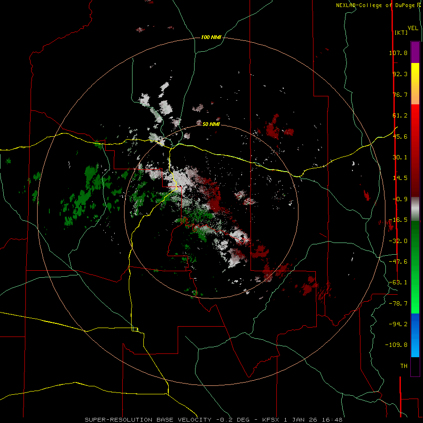423x423 pixels.
Task: Click the 1 JAN 26 date text
Action: click(302, 420)
